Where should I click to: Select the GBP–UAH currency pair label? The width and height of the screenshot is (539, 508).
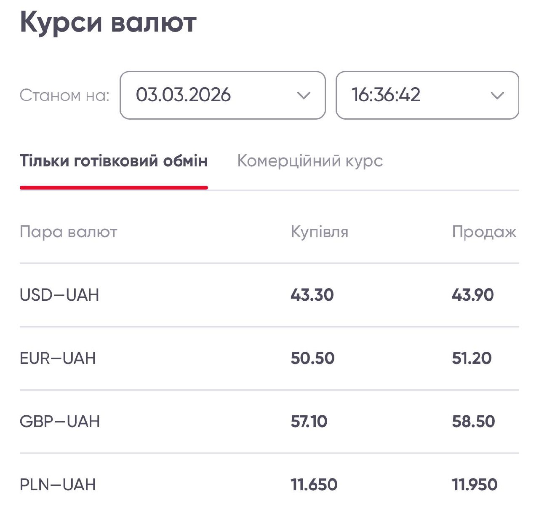coord(60,422)
